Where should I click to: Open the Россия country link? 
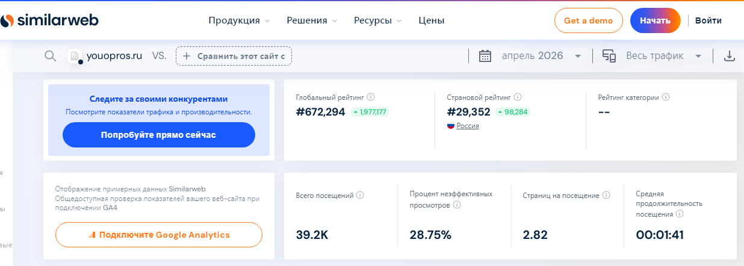coord(468,126)
